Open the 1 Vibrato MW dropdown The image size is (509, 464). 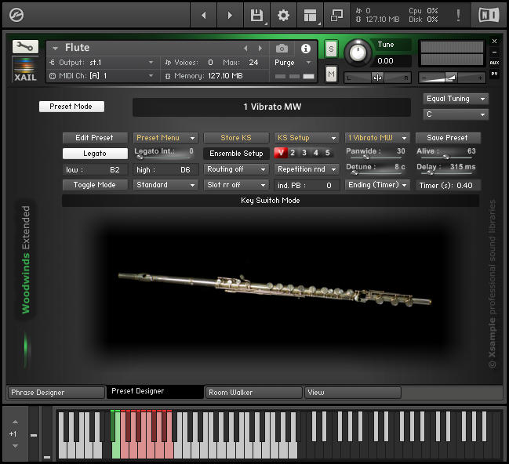tap(377, 138)
